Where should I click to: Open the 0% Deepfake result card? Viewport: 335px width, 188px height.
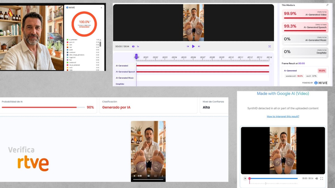coord(305,53)
